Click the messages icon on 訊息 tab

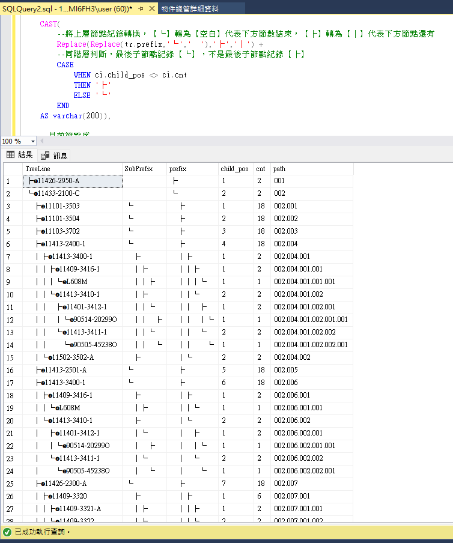45,156
